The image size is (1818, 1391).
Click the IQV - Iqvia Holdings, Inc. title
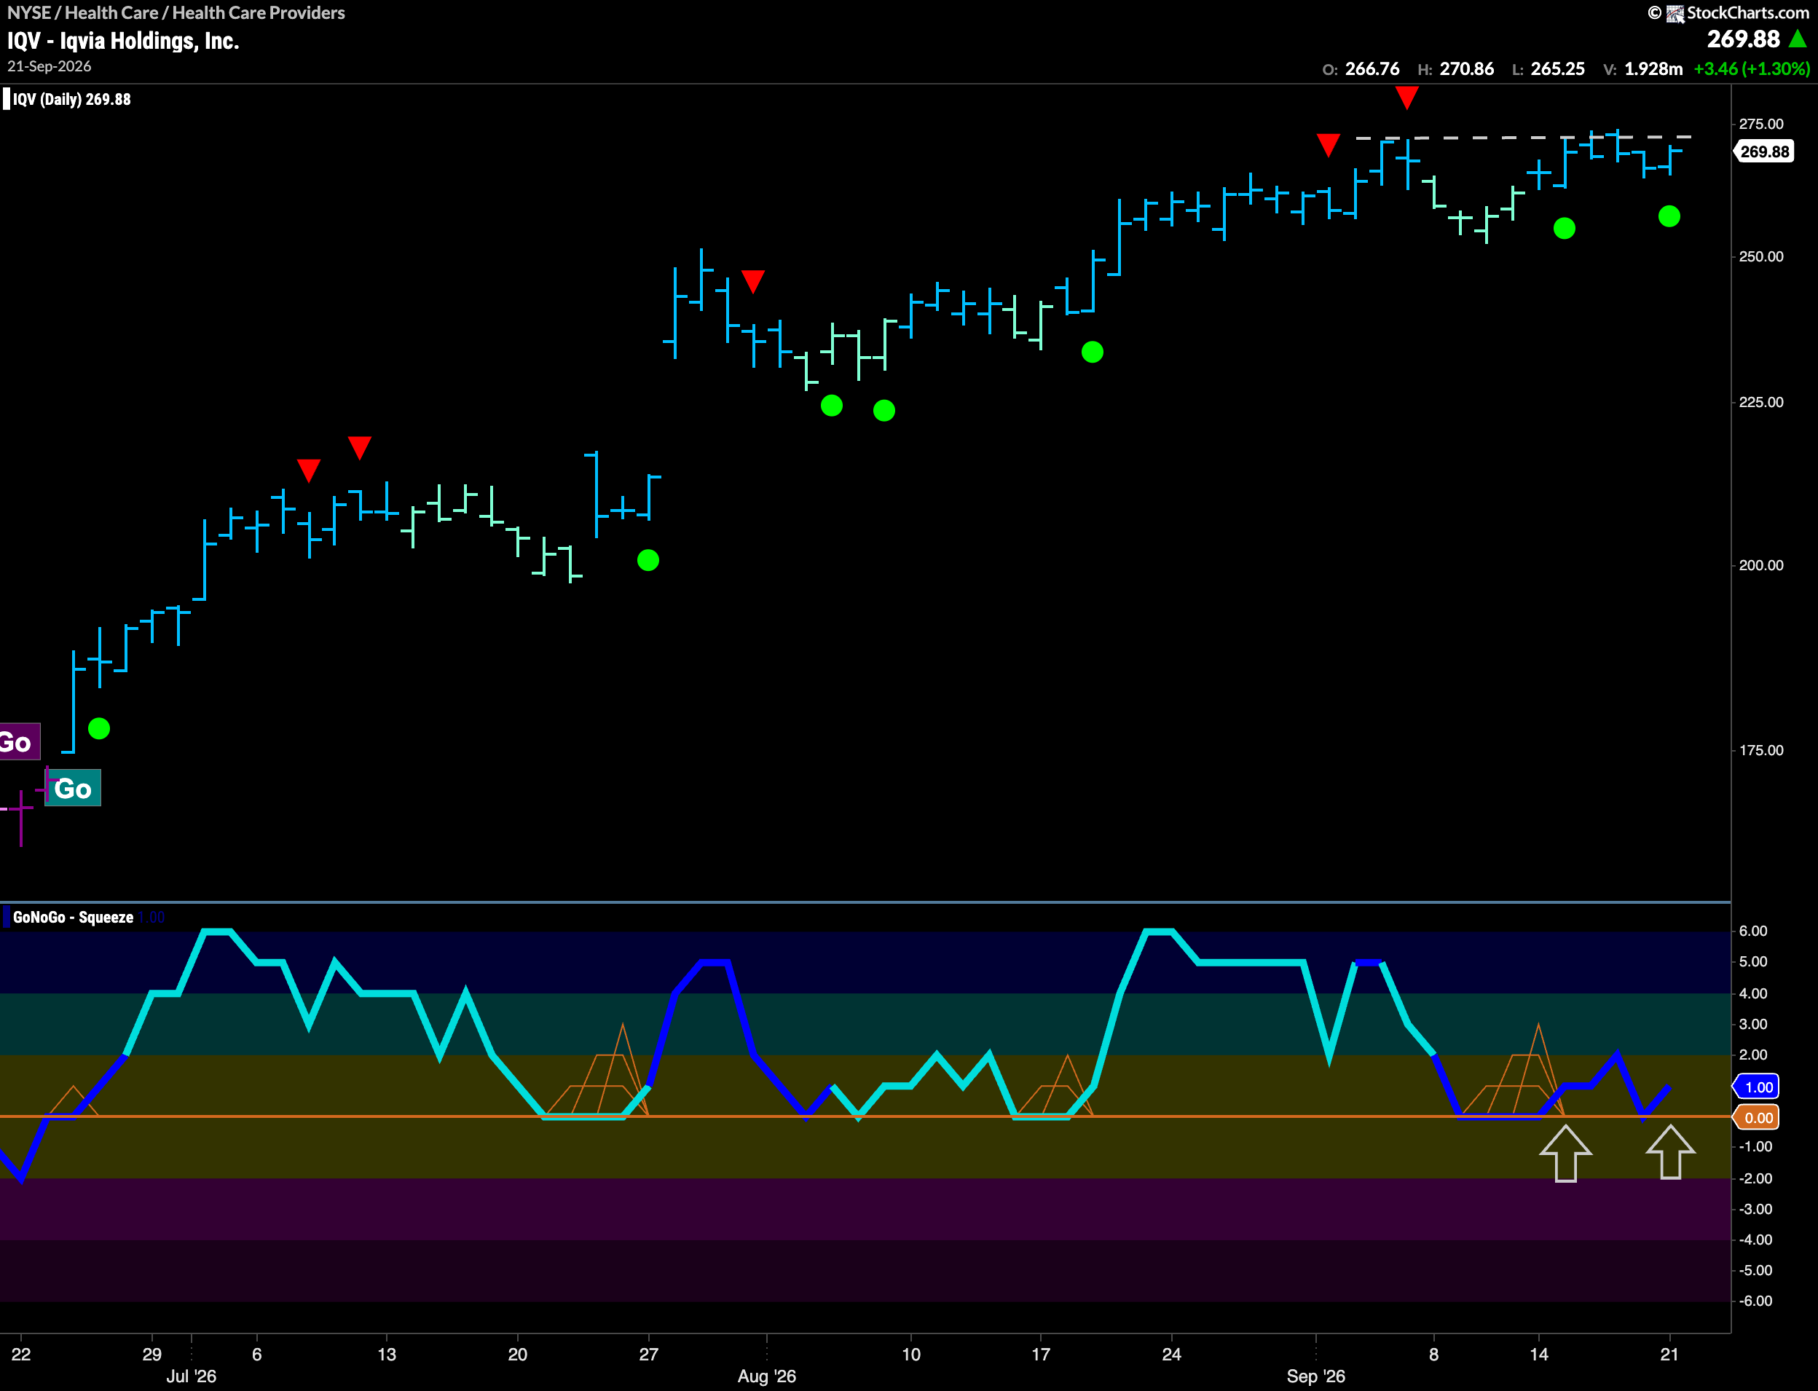[x=123, y=41]
